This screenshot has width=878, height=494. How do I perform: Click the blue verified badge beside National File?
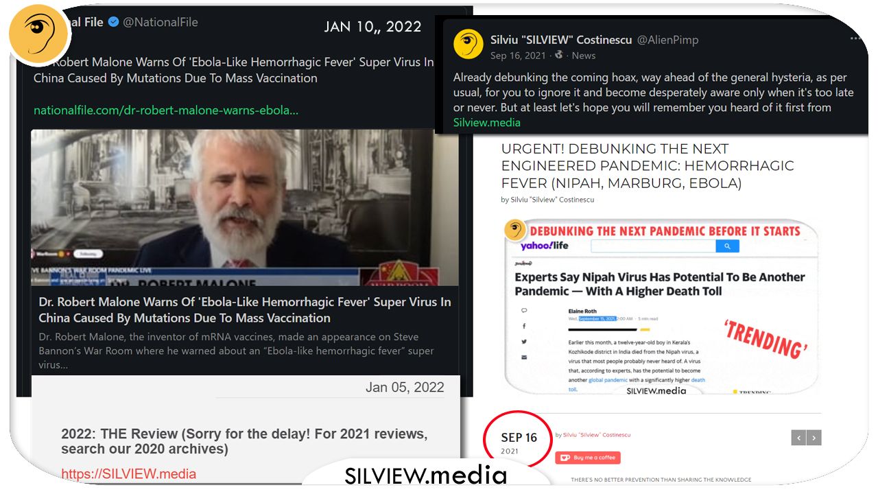[x=113, y=22]
